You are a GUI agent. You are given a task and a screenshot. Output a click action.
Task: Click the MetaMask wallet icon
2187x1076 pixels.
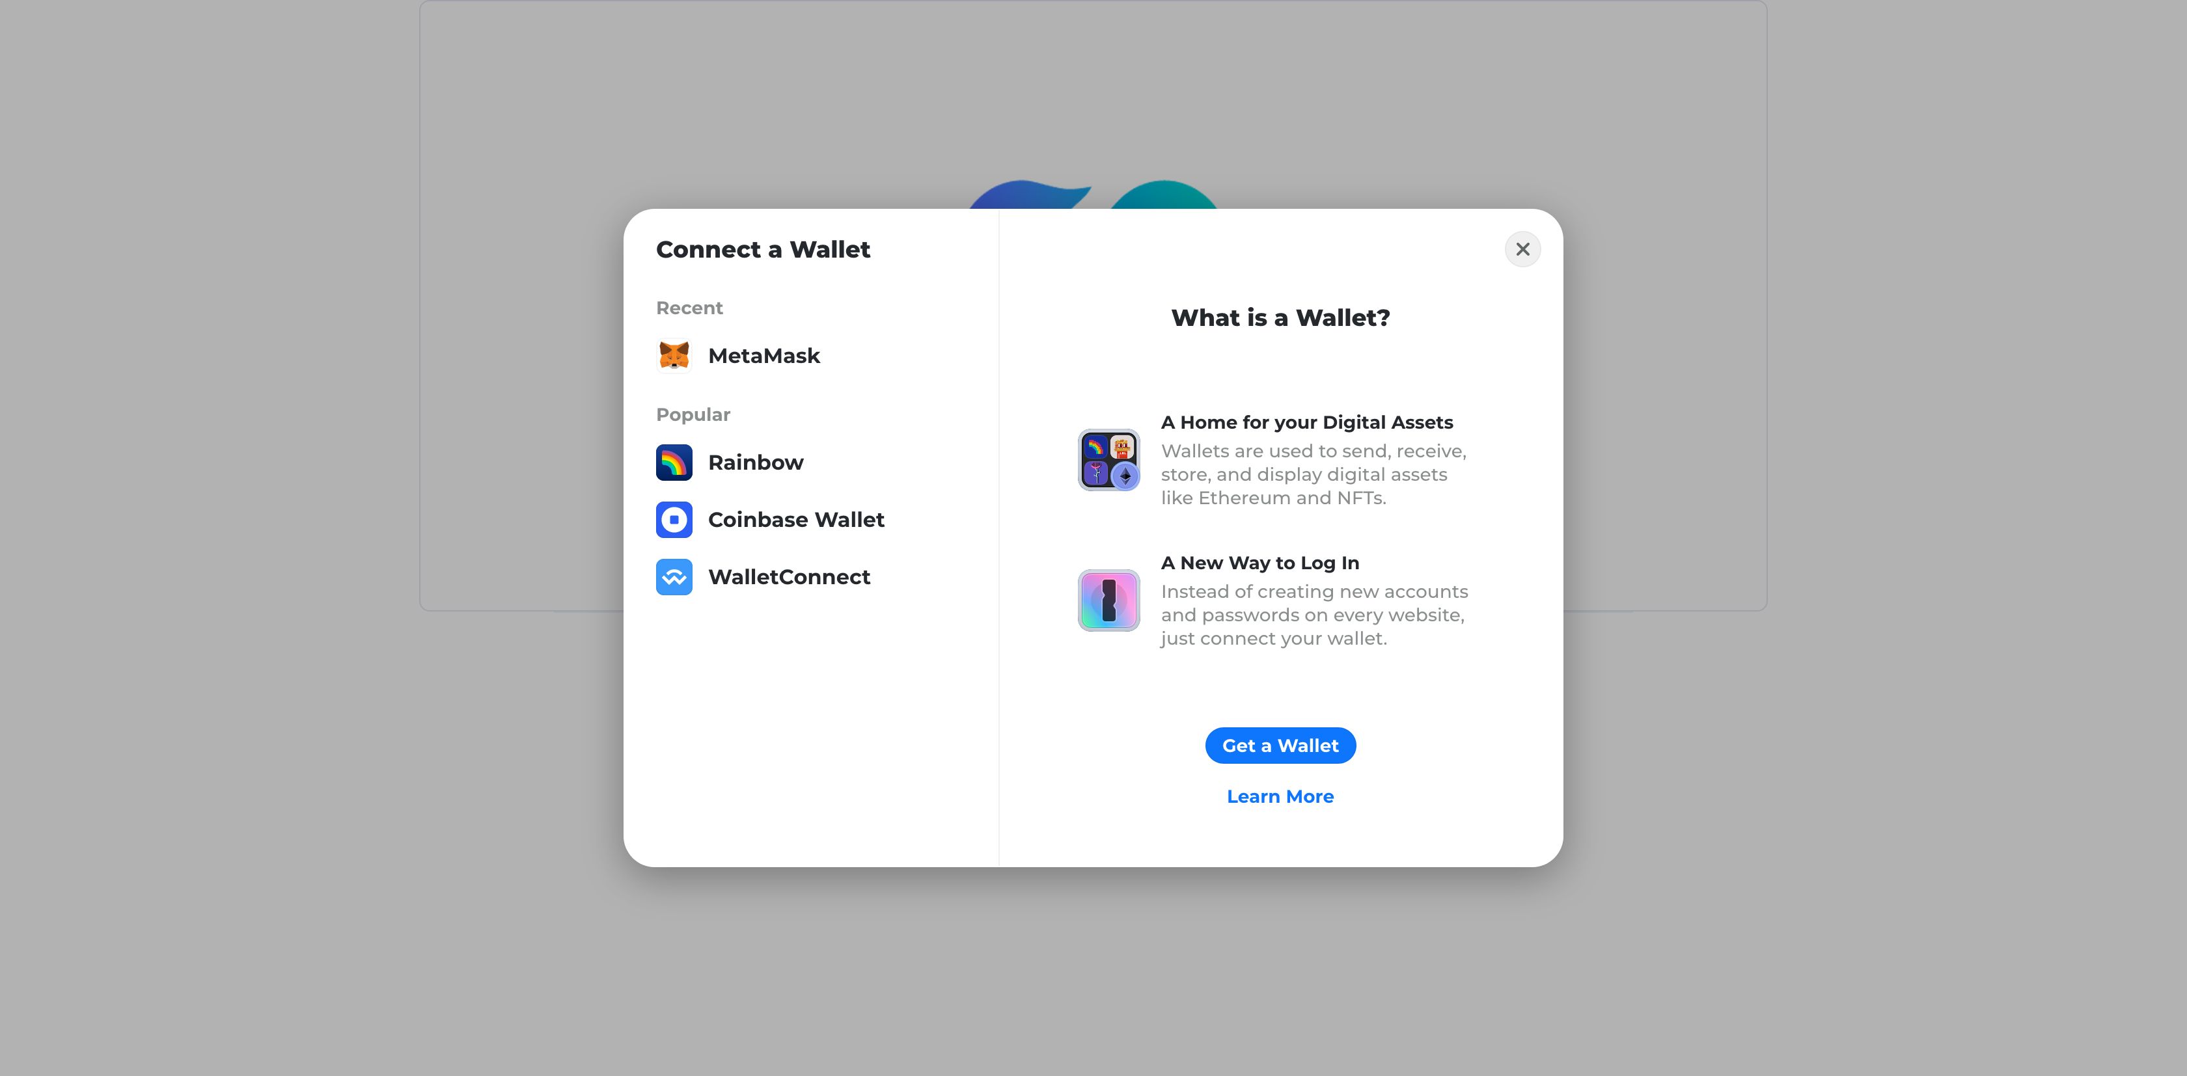[674, 354]
